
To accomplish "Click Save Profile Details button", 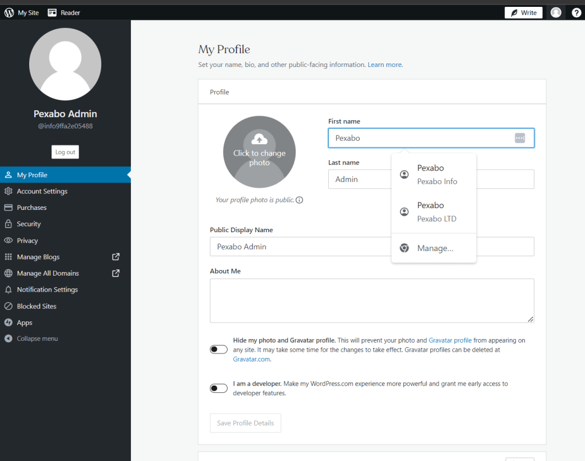I will pyautogui.click(x=245, y=423).
